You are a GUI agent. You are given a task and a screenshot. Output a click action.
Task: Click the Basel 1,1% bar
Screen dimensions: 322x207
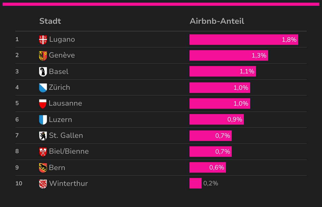pos(222,71)
